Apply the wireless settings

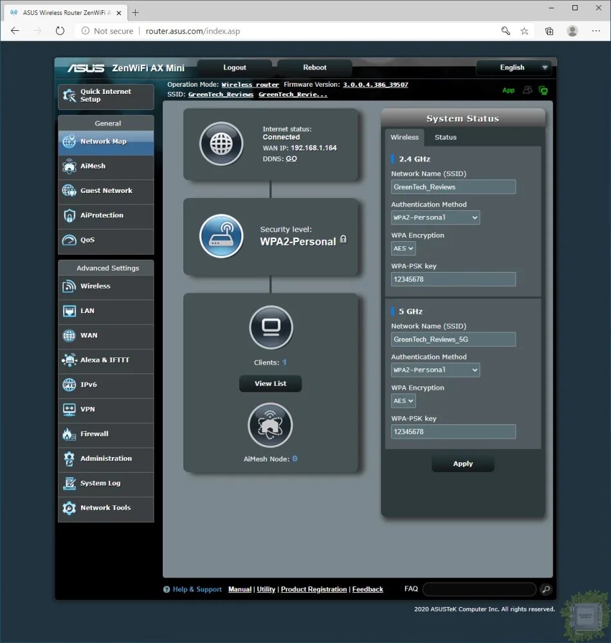(x=463, y=464)
